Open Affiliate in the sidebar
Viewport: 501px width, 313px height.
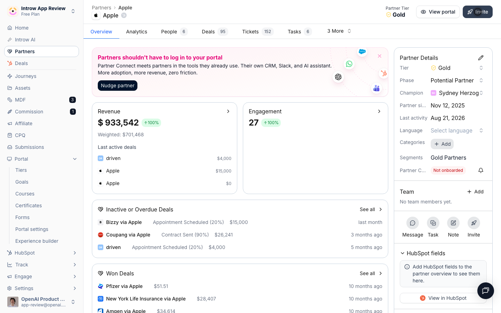click(x=41, y=123)
